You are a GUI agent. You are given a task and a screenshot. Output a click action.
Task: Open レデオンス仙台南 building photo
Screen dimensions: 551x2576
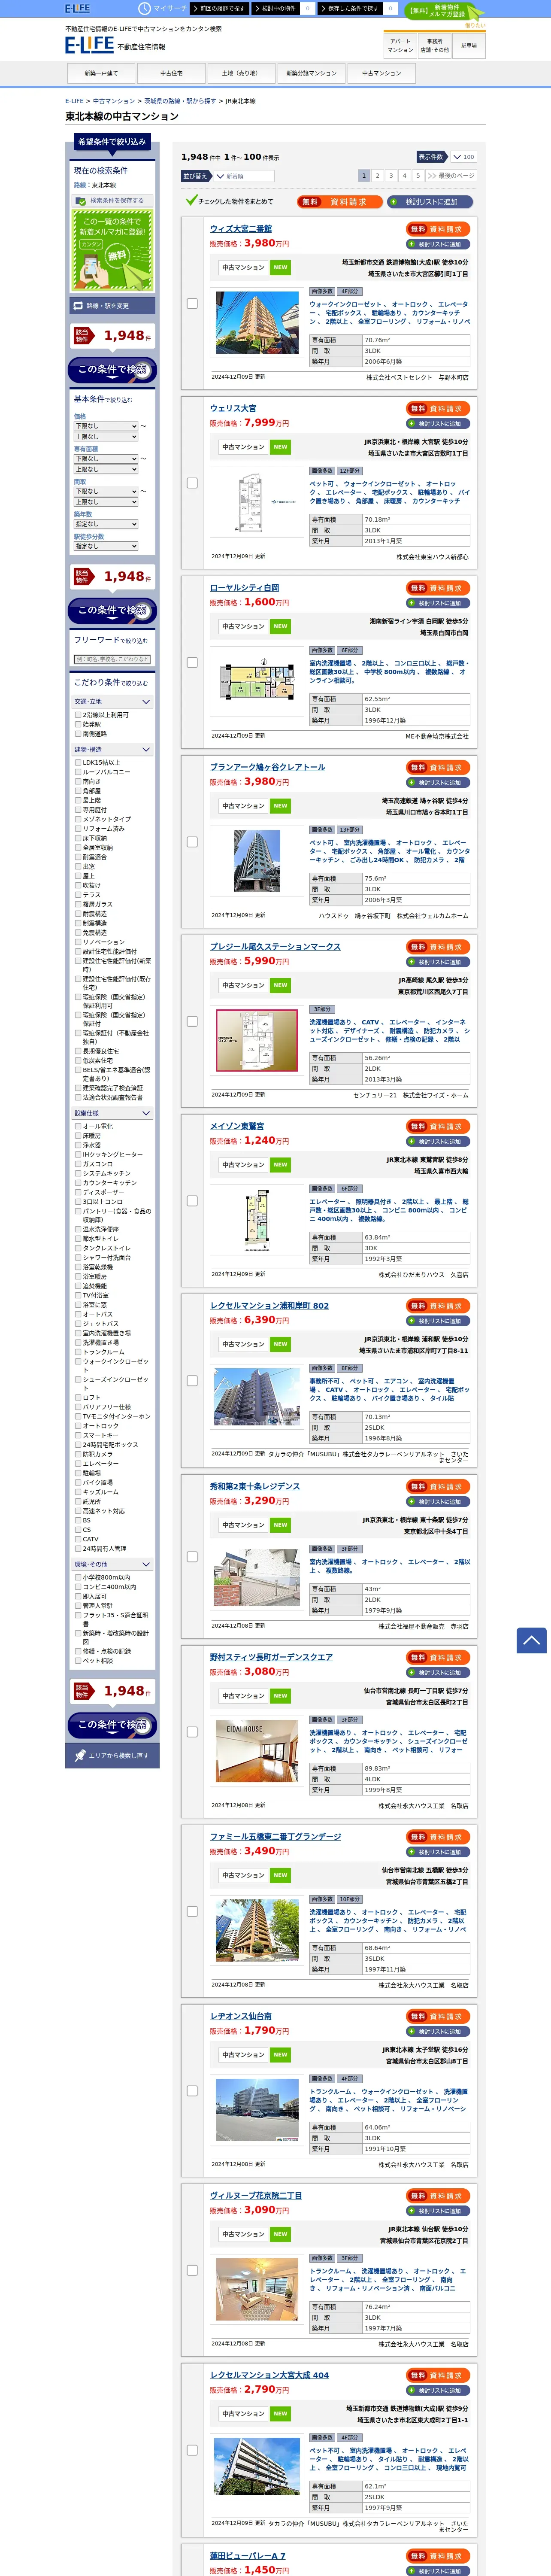pos(257,2110)
